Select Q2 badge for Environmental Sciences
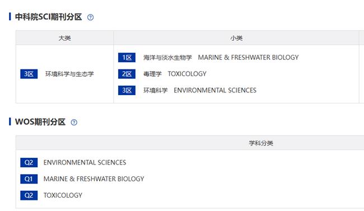The height and width of the screenshot is (211, 364). click(x=29, y=162)
